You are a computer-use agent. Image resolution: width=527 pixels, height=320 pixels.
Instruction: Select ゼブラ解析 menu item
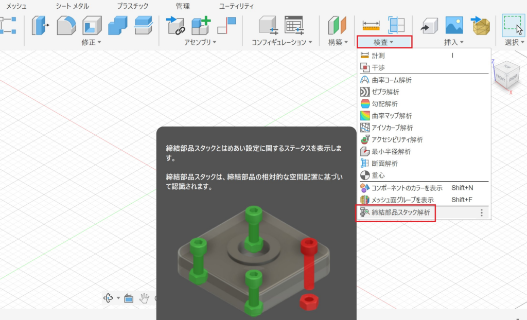click(x=385, y=92)
